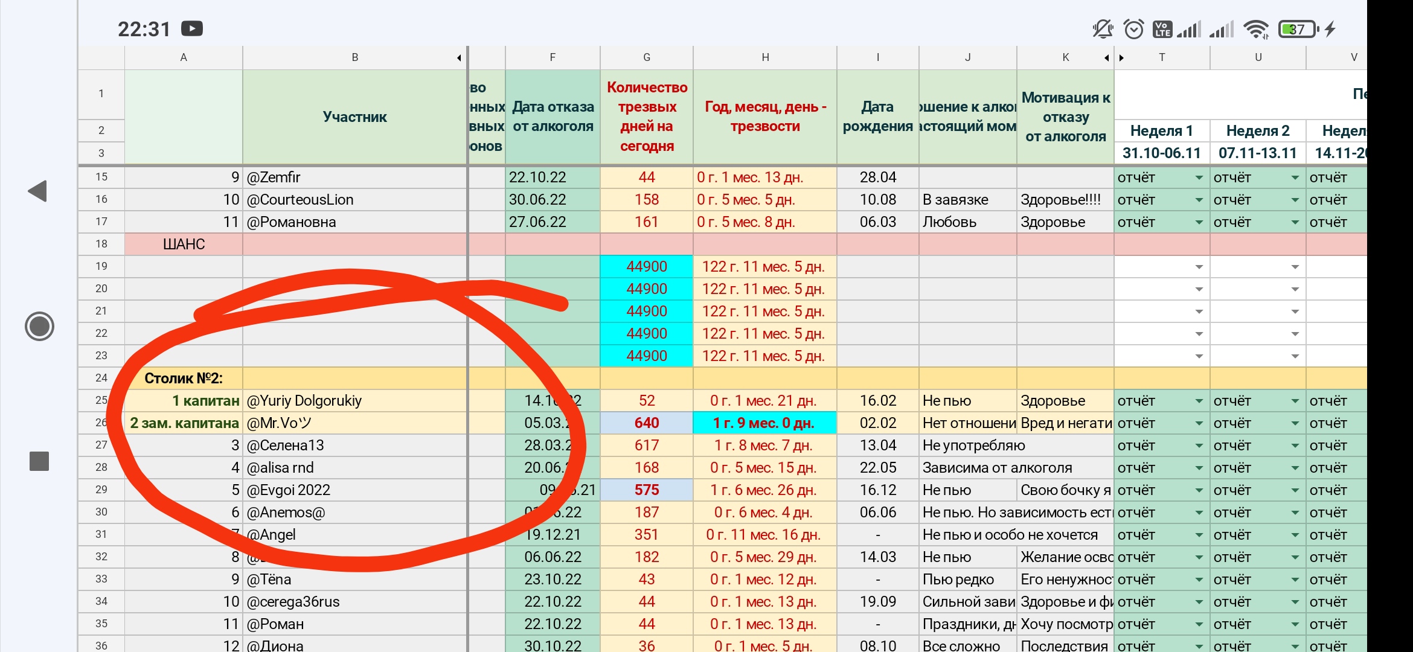Select column B header
Viewport: 1413px width, 652px height.
(355, 58)
